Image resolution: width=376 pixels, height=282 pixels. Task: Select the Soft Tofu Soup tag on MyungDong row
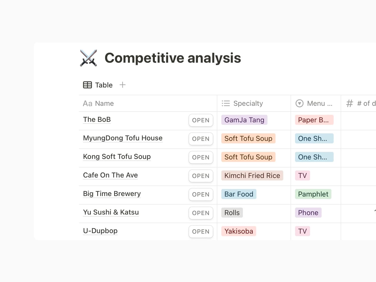point(248,138)
